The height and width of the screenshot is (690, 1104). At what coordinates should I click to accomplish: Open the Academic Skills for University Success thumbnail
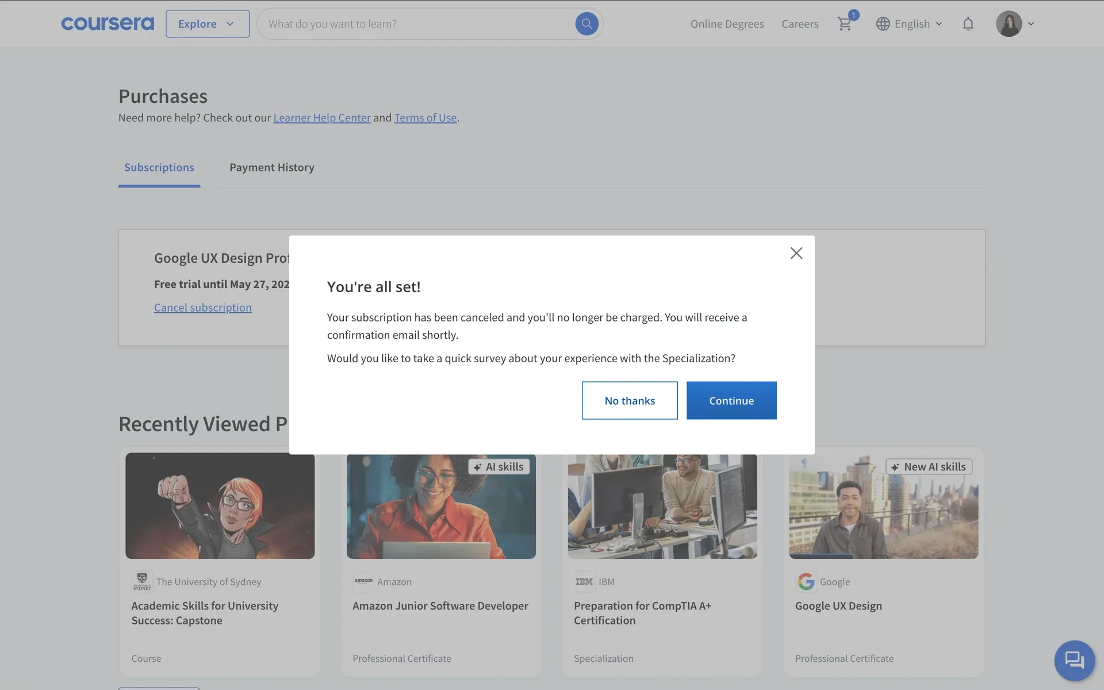point(220,505)
